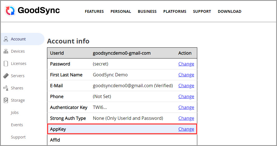Go to Shares section

tap(17, 88)
